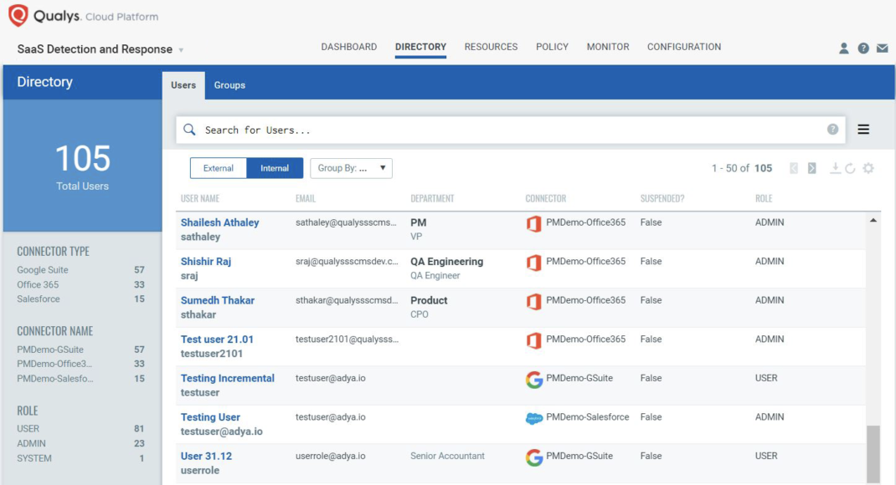
Task: Open Shailesh Athaley user details
Action: [219, 222]
